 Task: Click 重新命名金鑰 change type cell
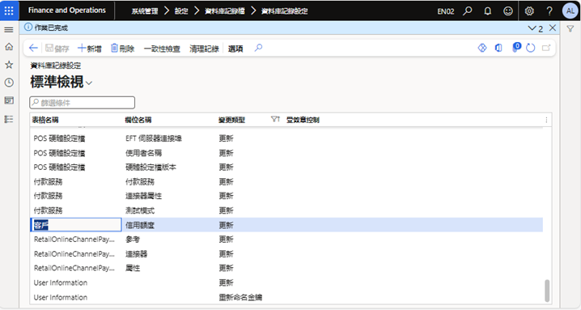coord(240,297)
